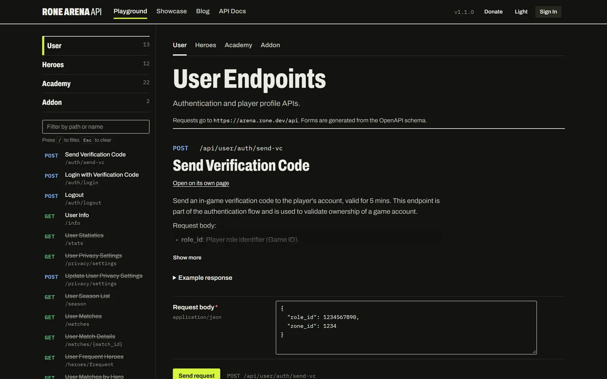
Task: Click the Donate link
Action: tap(493, 12)
